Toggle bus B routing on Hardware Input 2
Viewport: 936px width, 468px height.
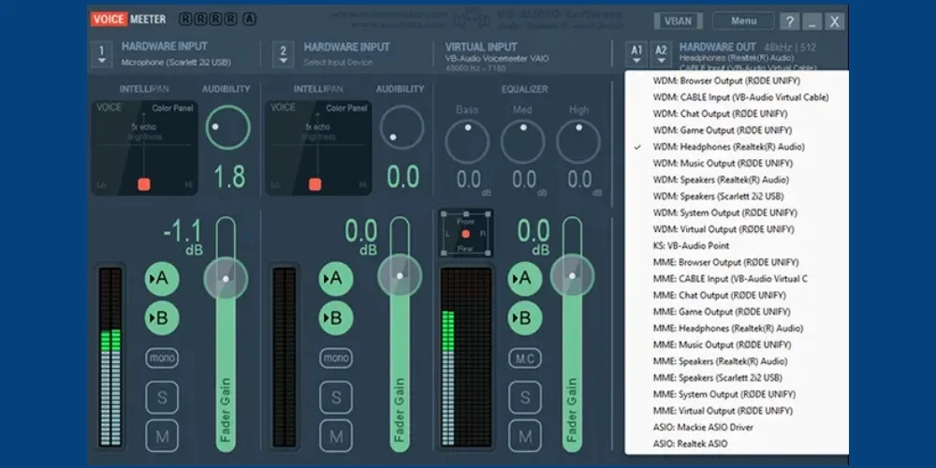pyautogui.click(x=336, y=318)
